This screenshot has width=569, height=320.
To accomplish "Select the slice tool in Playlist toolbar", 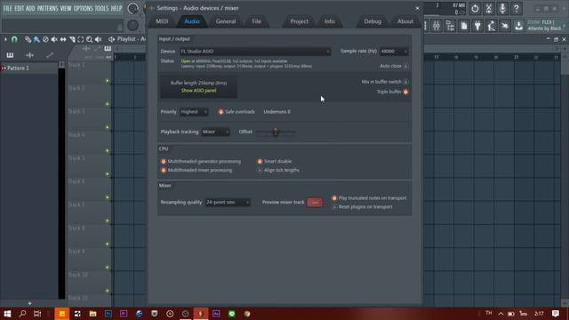I will point(72,39).
